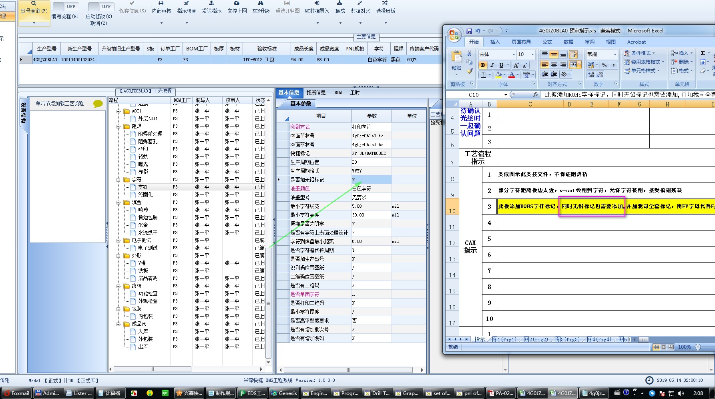The height and width of the screenshot is (399, 715).
Task: Decrease font size with the small A button
Action: pyautogui.click(x=525, y=65)
